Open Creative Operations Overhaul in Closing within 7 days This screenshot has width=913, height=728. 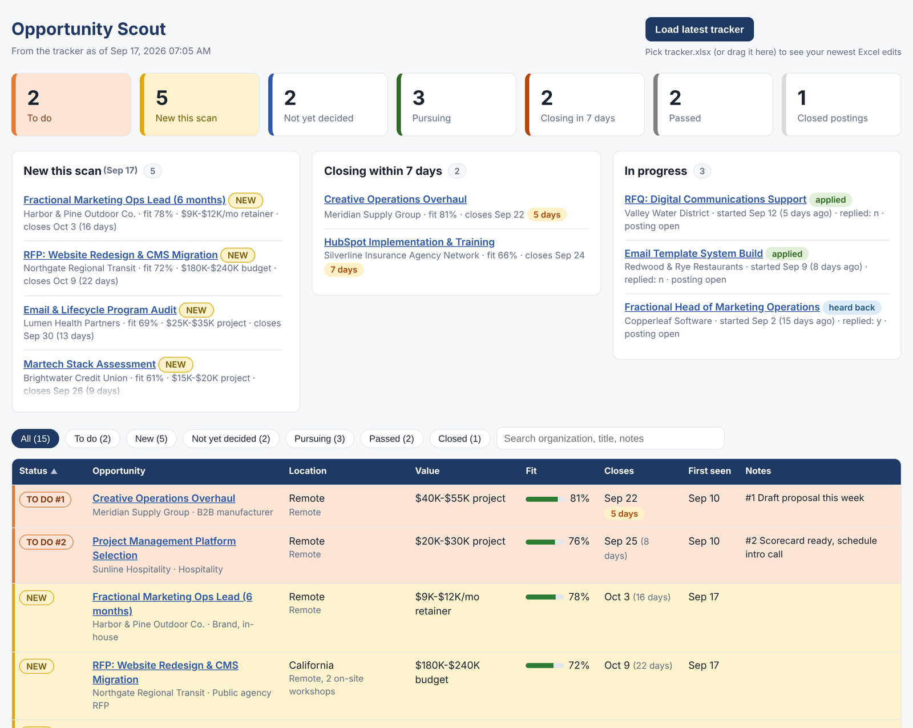(395, 199)
